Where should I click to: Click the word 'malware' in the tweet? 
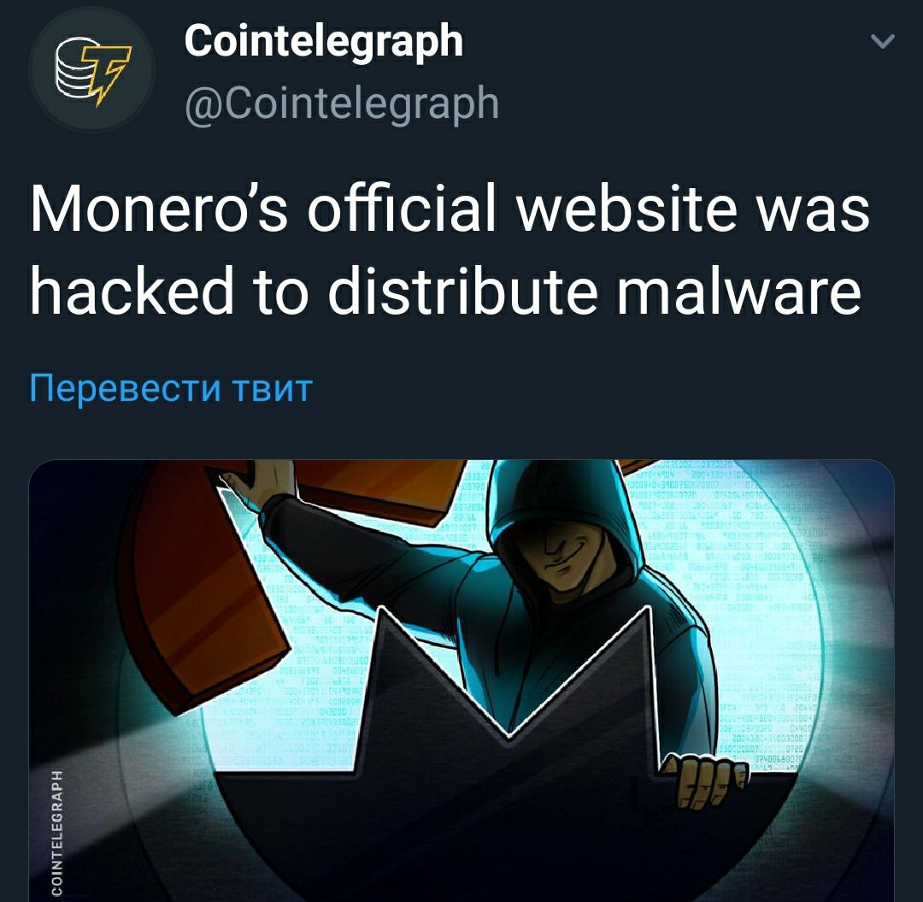coord(738,291)
